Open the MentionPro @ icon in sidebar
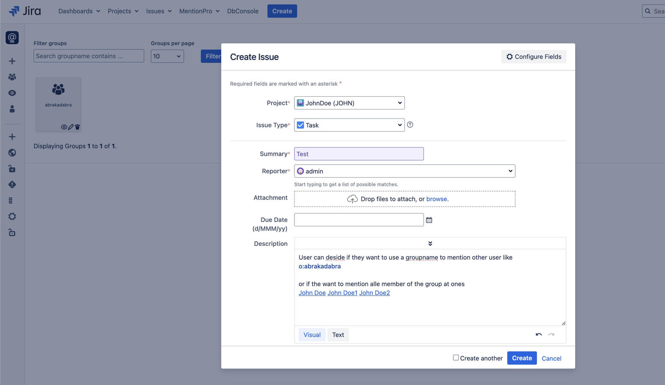Viewport: 665px width, 385px height. (12, 38)
